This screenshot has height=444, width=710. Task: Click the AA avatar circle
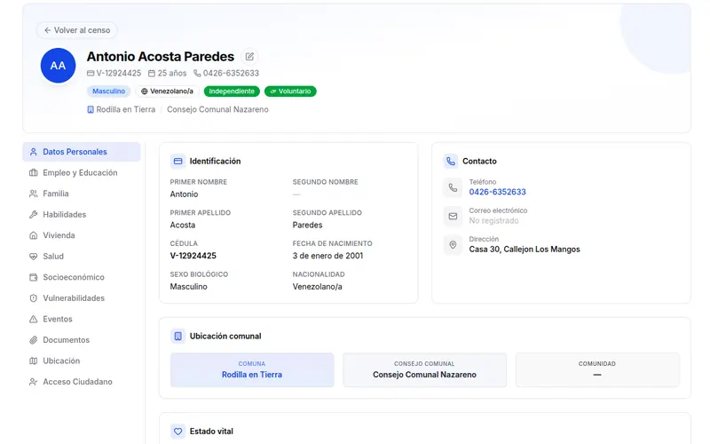(x=58, y=66)
